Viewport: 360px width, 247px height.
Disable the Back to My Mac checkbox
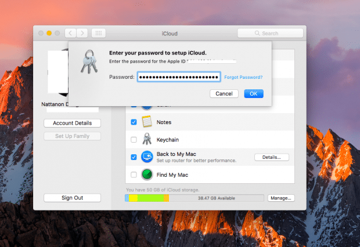(134, 157)
